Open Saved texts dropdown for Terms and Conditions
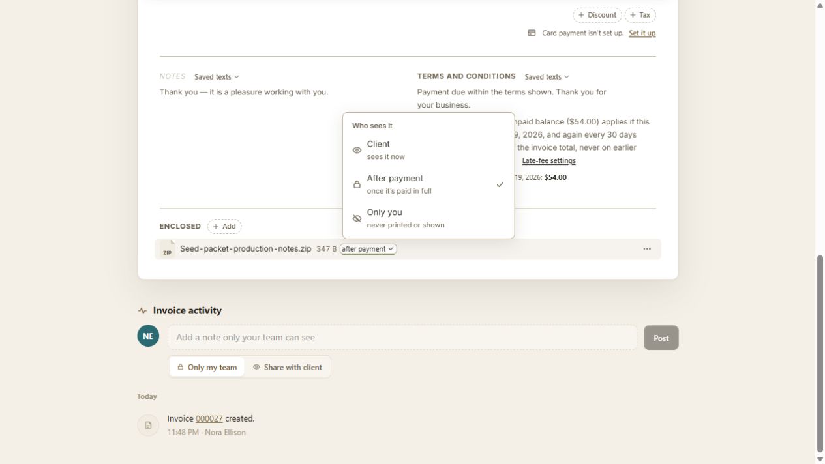 pyautogui.click(x=547, y=77)
